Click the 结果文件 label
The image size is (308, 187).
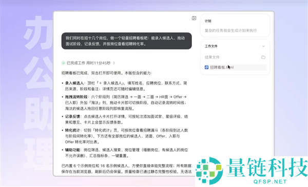pyautogui.click(x=212, y=57)
